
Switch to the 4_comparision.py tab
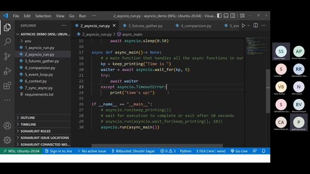coord(194,26)
